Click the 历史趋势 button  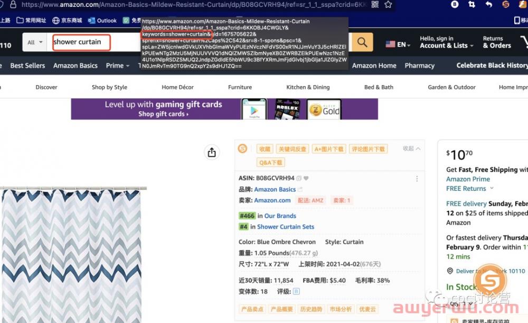pos(311,309)
